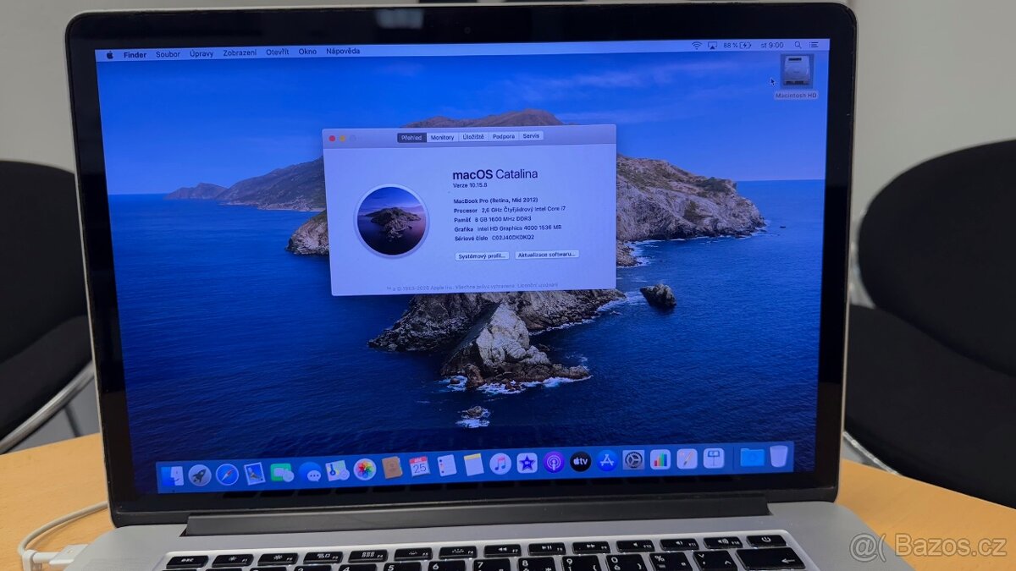
Task: Open Safari from the Dock
Action: [226, 466]
